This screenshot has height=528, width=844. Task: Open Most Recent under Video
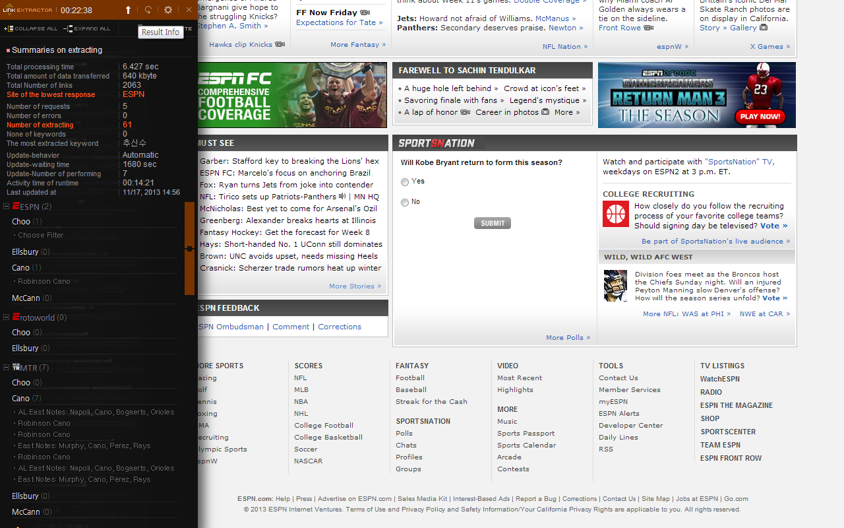click(x=520, y=378)
